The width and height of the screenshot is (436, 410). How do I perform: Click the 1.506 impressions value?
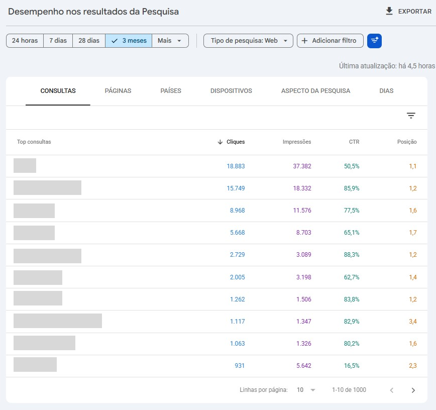303,299
